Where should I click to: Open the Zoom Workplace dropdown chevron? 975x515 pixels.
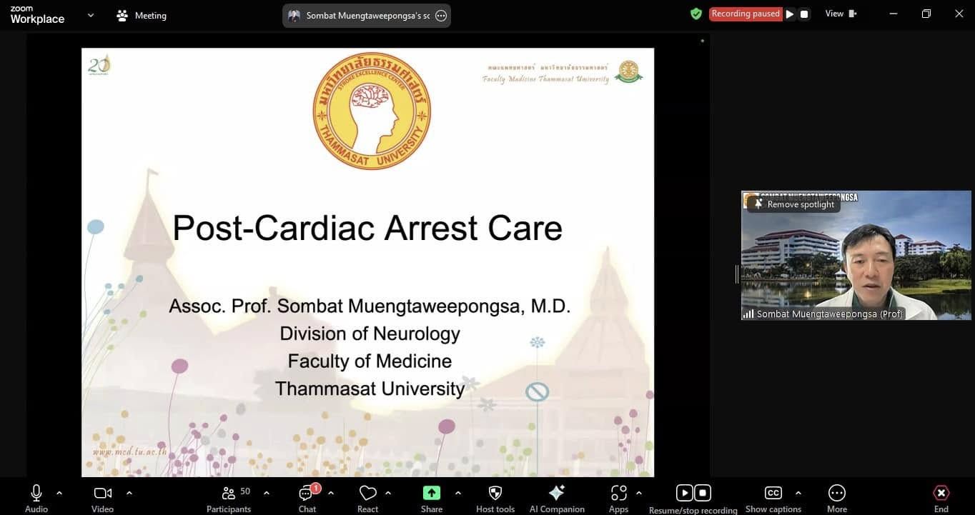91,15
